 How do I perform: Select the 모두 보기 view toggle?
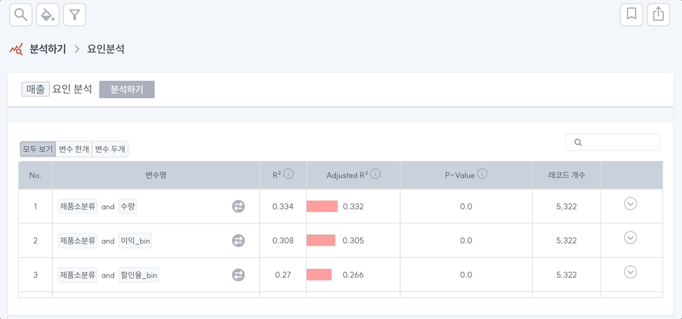(38, 149)
